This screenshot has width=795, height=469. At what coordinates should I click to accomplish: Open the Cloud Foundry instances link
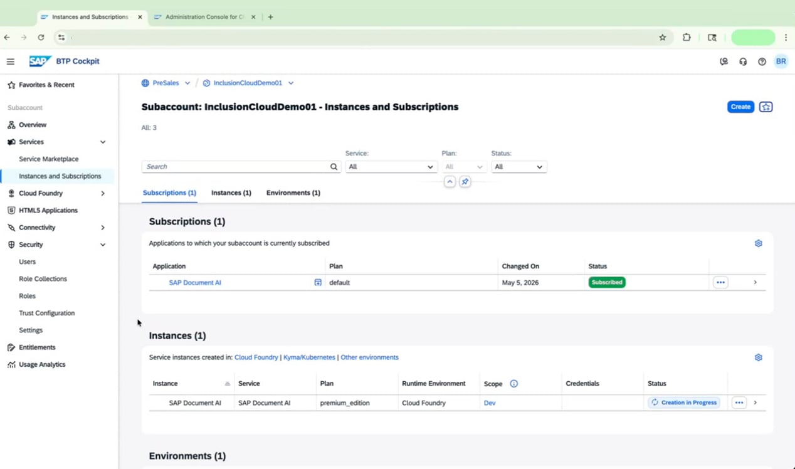256,357
